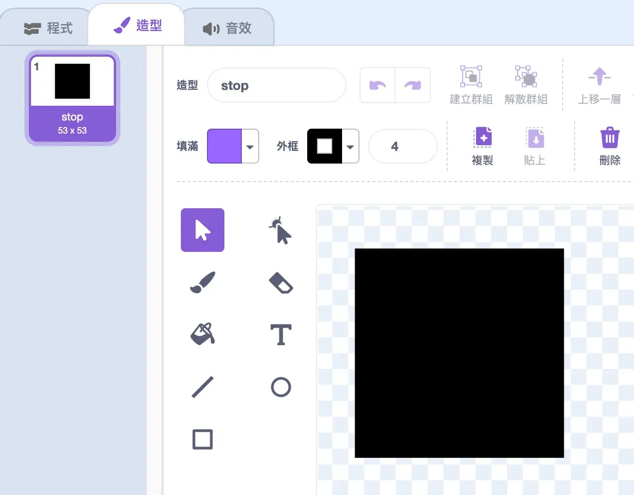Click the purple fill color swatch
The height and width of the screenshot is (495, 634).
(x=224, y=147)
